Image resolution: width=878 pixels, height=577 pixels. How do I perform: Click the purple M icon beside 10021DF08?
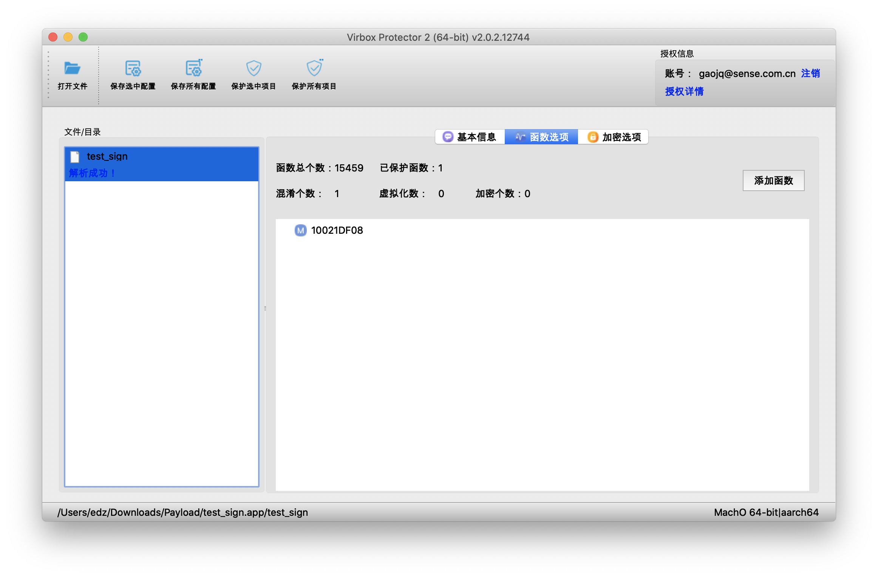point(300,230)
